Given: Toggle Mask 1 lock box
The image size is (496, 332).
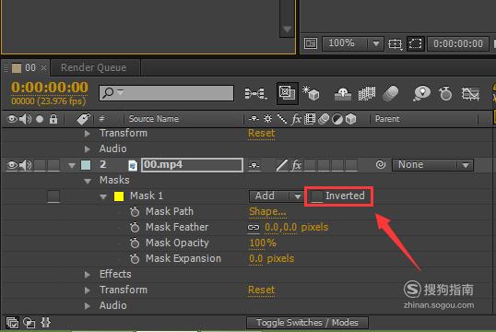Looking at the screenshot, I should pyautogui.click(x=53, y=196).
